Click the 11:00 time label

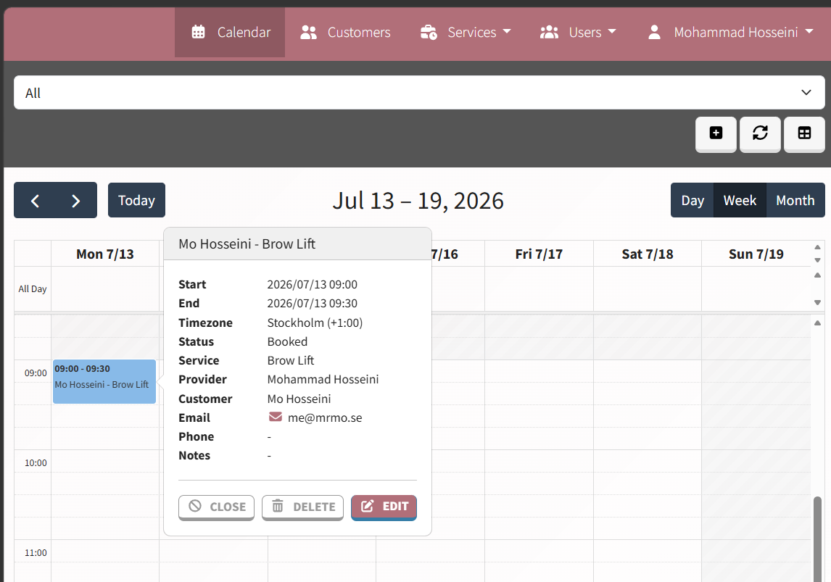coord(36,553)
